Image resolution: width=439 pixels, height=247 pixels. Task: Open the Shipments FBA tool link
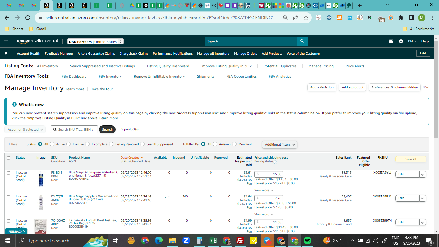point(206,77)
